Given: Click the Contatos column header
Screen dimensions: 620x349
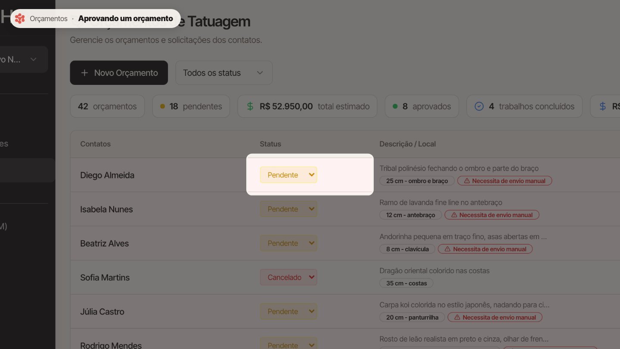Looking at the screenshot, I should pyautogui.click(x=96, y=144).
